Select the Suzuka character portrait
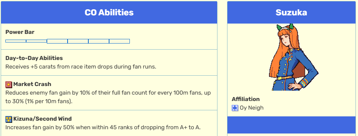Viewport: 358px width, 136px height. coord(293,57)
